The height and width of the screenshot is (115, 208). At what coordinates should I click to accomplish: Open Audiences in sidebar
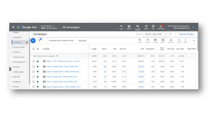17,82
